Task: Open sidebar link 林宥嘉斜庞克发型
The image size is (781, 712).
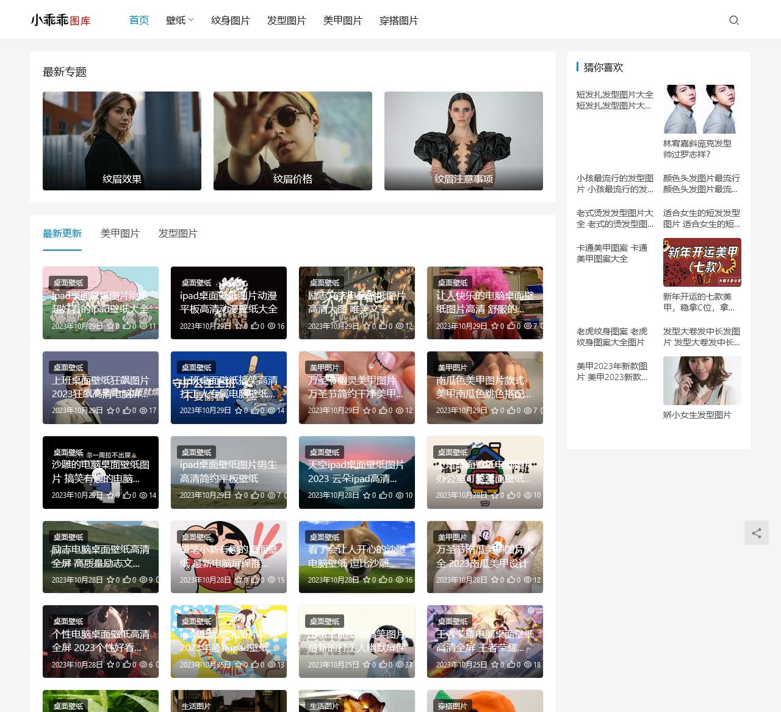Action: (x=697, y=149)
